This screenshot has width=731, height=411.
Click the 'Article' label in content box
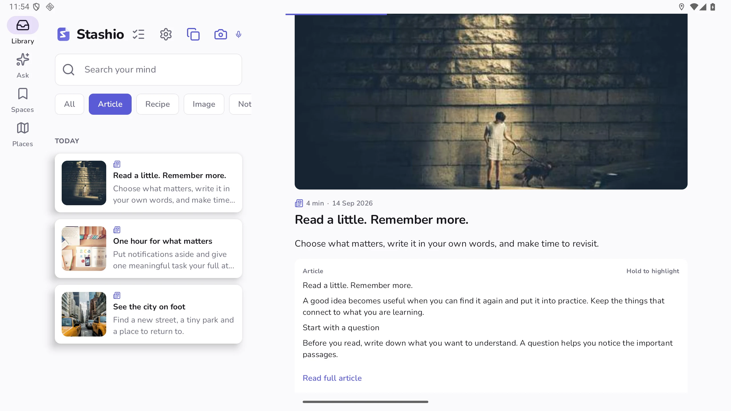click(313, 271)
